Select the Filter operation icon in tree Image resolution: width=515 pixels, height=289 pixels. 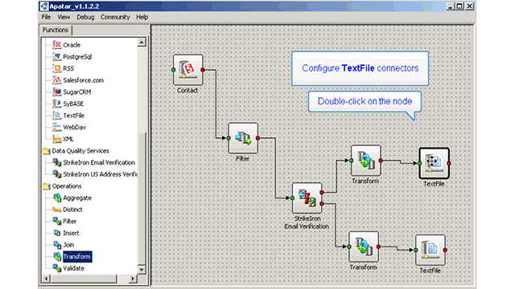pyautogui.click(x=57, y=222)
